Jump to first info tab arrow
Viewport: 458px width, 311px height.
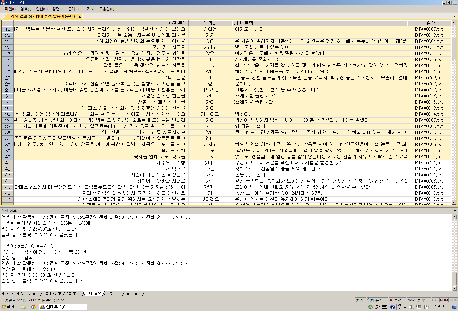(3, 293)
